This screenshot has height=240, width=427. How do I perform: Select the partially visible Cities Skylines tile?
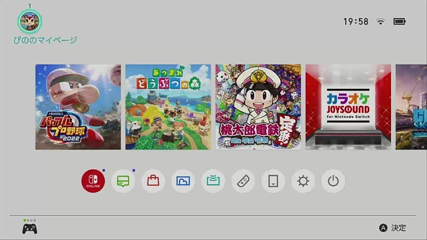tap(411, 107)
